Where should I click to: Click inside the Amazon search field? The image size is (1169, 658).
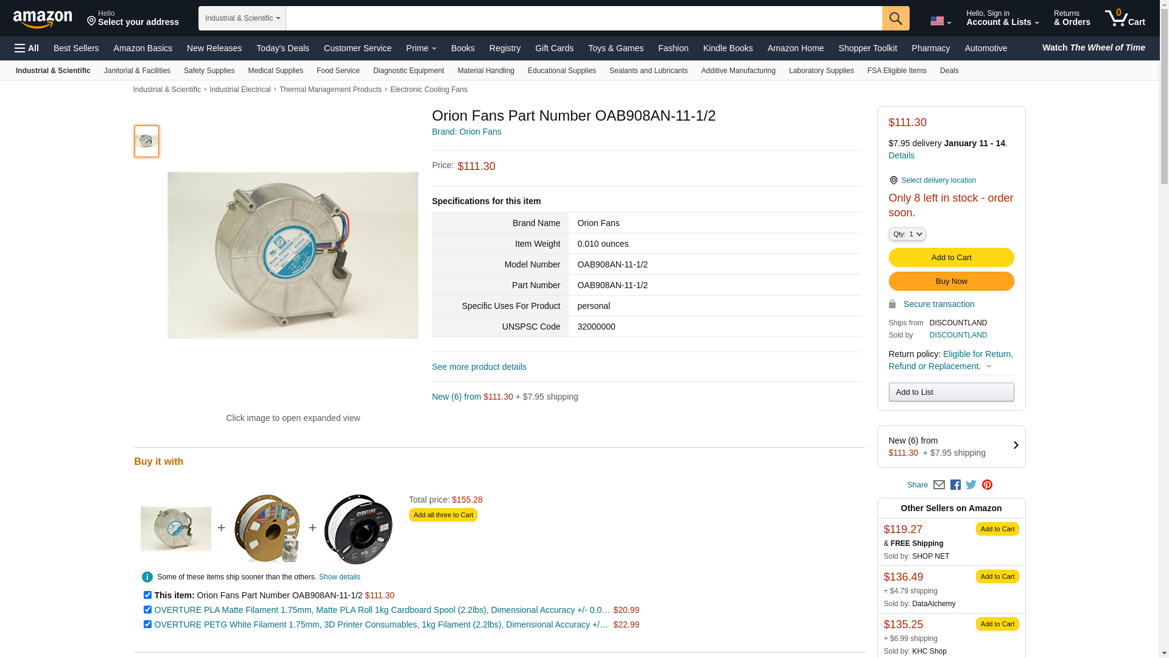[x=584, y=18]
